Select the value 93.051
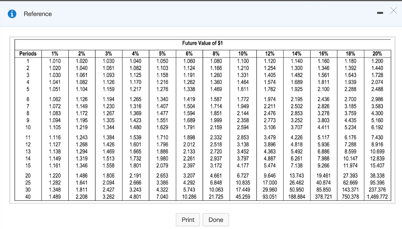 pos(270,197)
